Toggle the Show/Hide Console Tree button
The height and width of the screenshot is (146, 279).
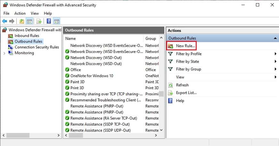coord(29,21)
